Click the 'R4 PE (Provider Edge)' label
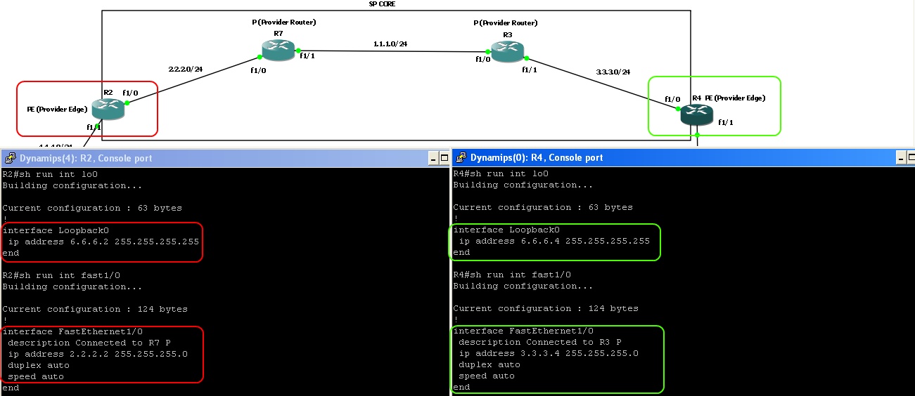 (x=729, y=98)
